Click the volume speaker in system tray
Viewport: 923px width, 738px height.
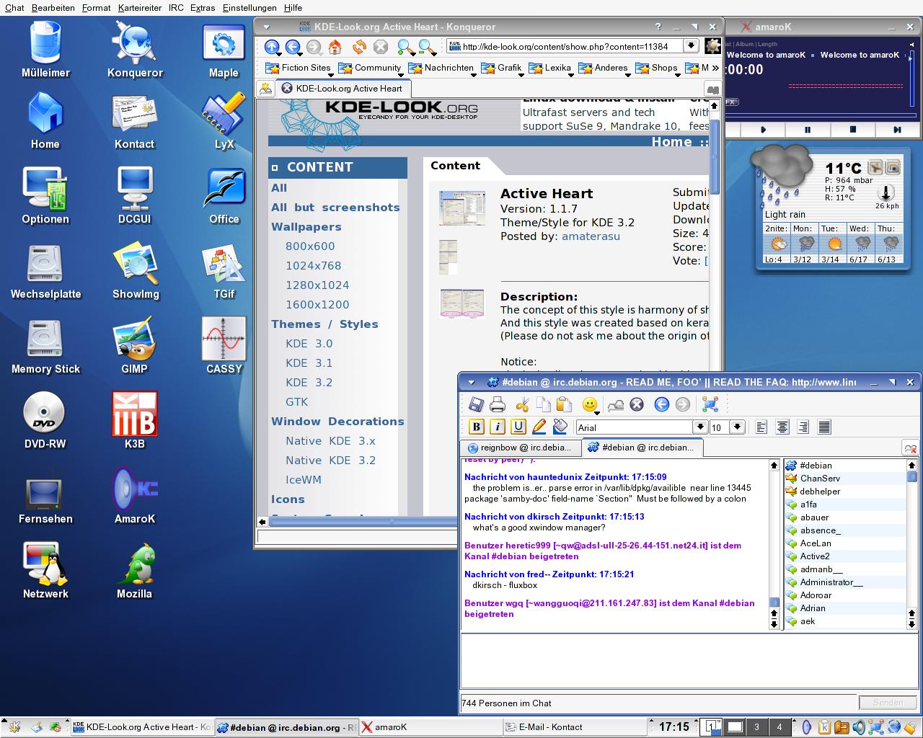[x=859, y=726]
